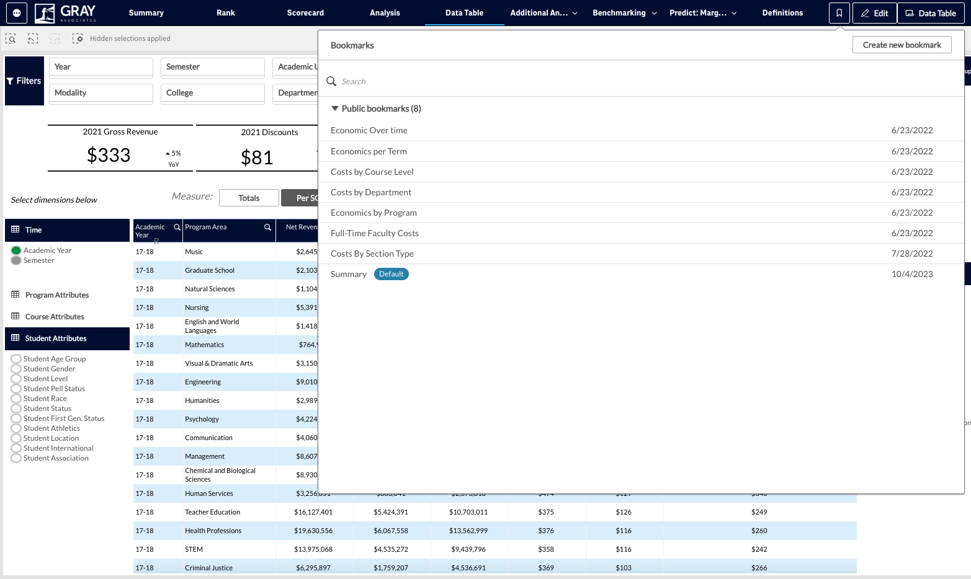Click magnifier icon in bookmarks search
Viewport: 971px width, 579px height.
click(x=331, y=81)
